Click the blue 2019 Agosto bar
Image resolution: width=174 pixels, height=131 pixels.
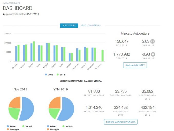[x=70, y=57]
